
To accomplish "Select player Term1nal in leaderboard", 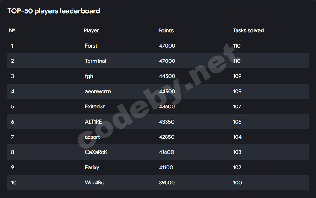I will (x=95, y=61).
